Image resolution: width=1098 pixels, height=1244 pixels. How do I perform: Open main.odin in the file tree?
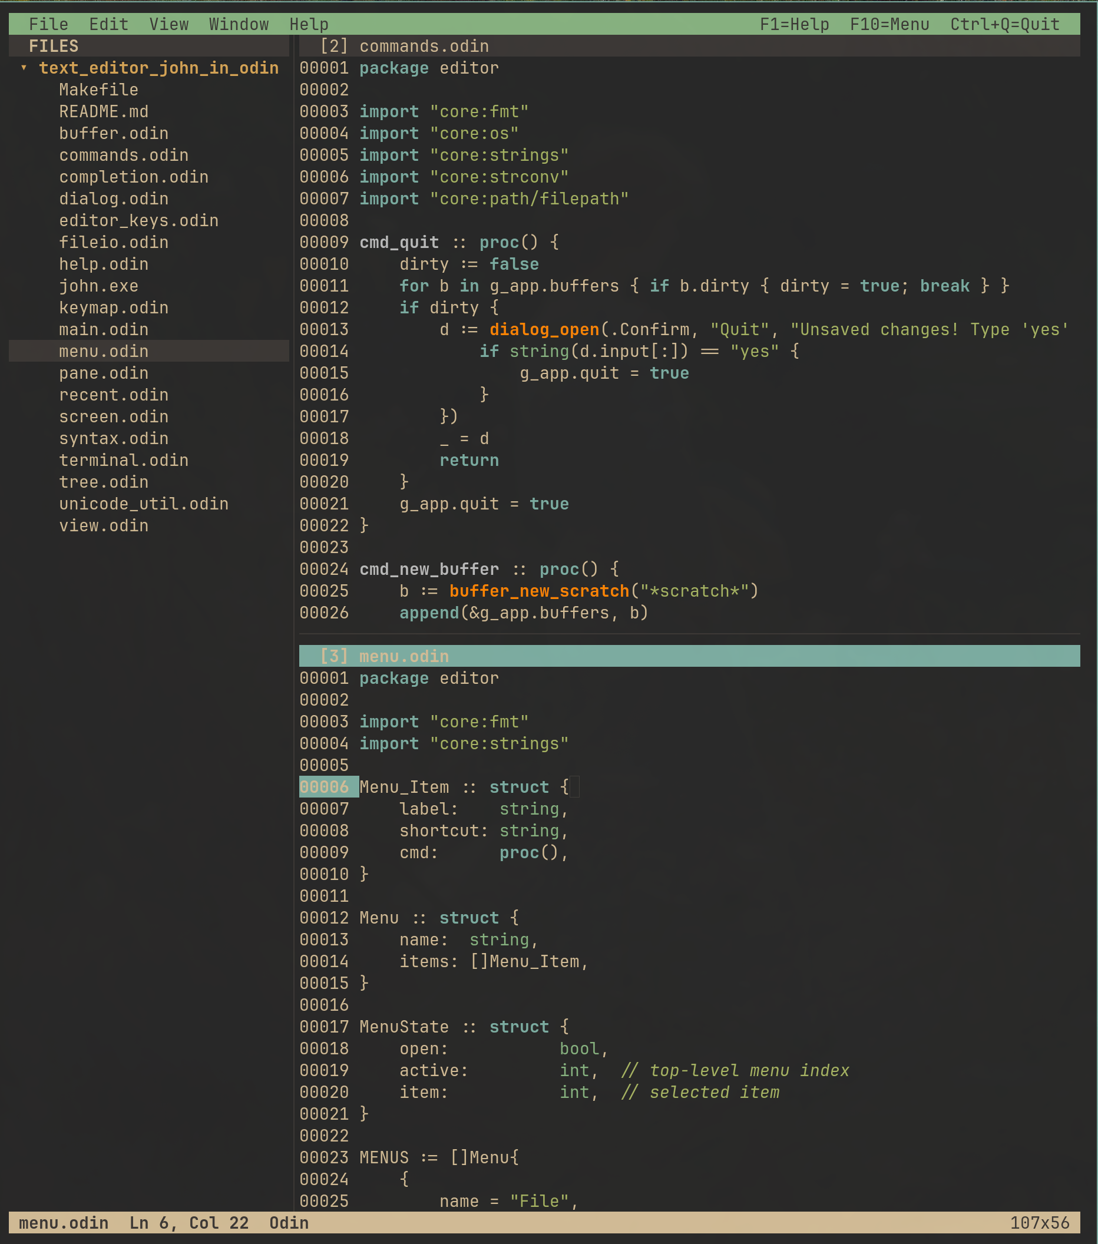point(104,330)
